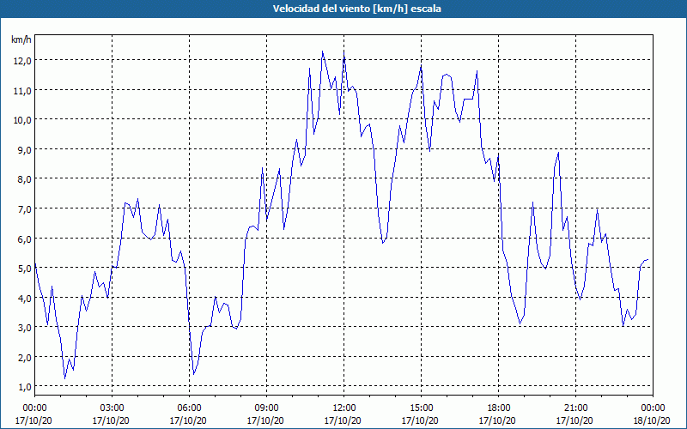Click the 17/10/20 date under 12:00
Viewport: 687px width, 429px height.
click(343, 420)
